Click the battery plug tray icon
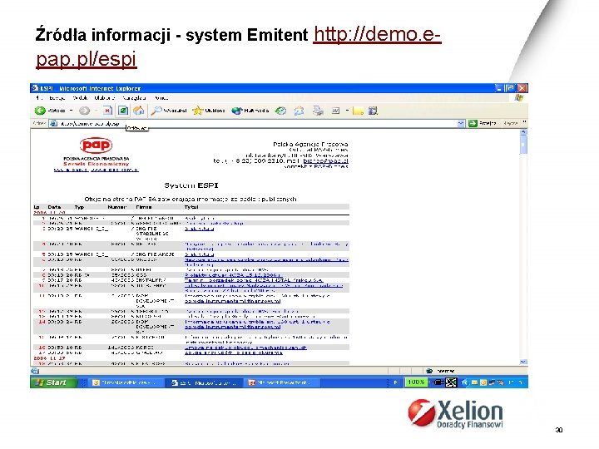The image size is (599, 449). point(437,382)
